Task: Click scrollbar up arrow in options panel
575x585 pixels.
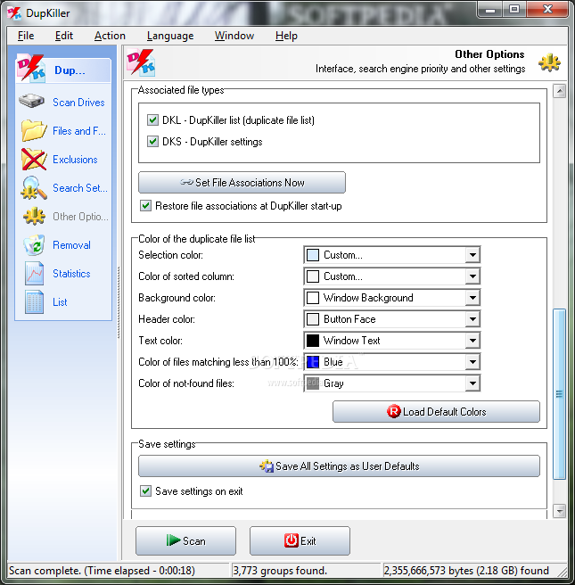Action: 559,91
